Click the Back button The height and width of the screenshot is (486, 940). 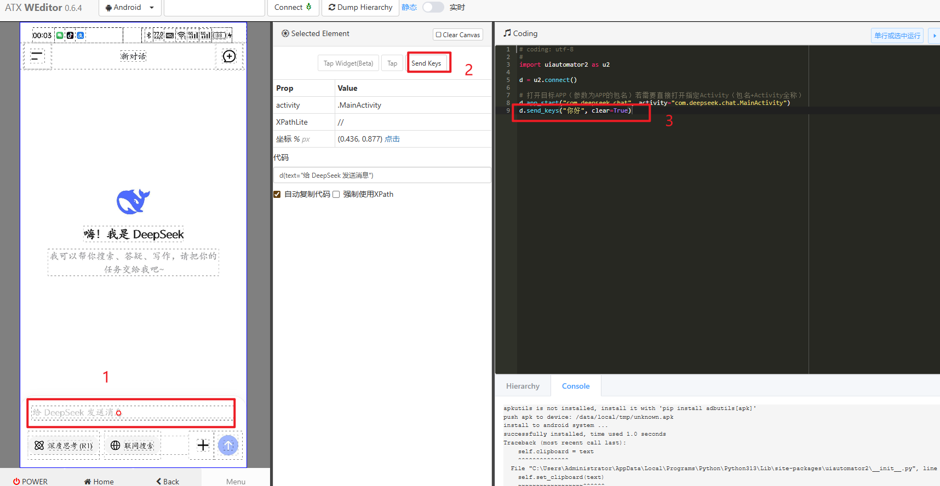tap(168, 481)
